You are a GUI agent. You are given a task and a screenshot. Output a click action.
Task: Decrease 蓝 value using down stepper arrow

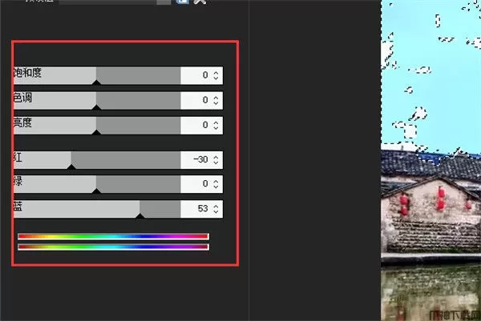[216, 211]
